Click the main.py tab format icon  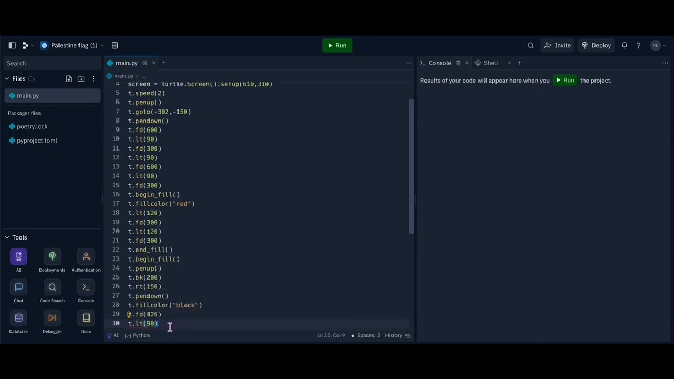click(145, 63)
